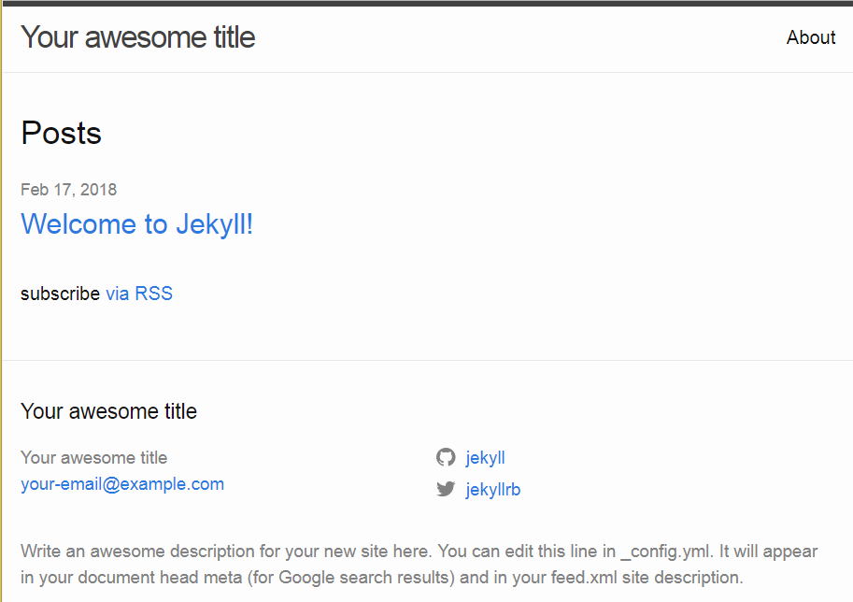The width and height of the screenshot is (853, 602).
Task: Subscribe using the via RSS link
Action: pyautogui.click(x=139, y=294)
